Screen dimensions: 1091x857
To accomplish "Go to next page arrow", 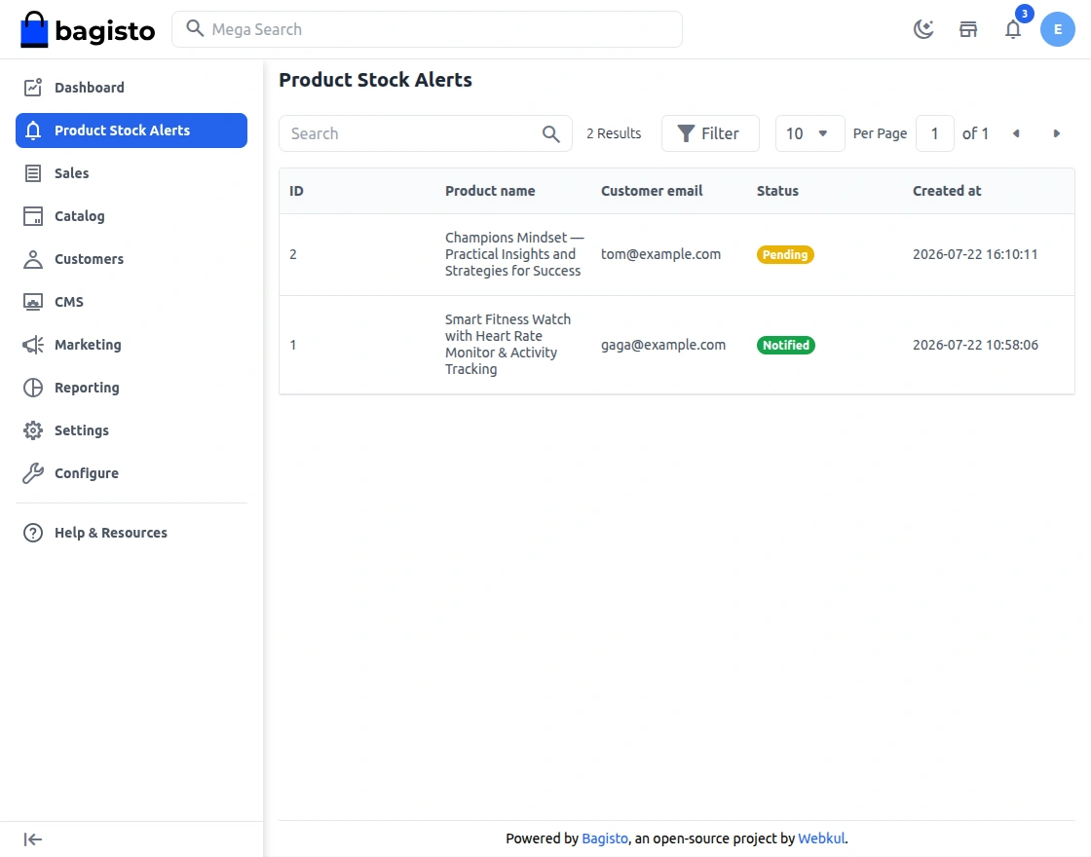I will [x=1056, y=133].
